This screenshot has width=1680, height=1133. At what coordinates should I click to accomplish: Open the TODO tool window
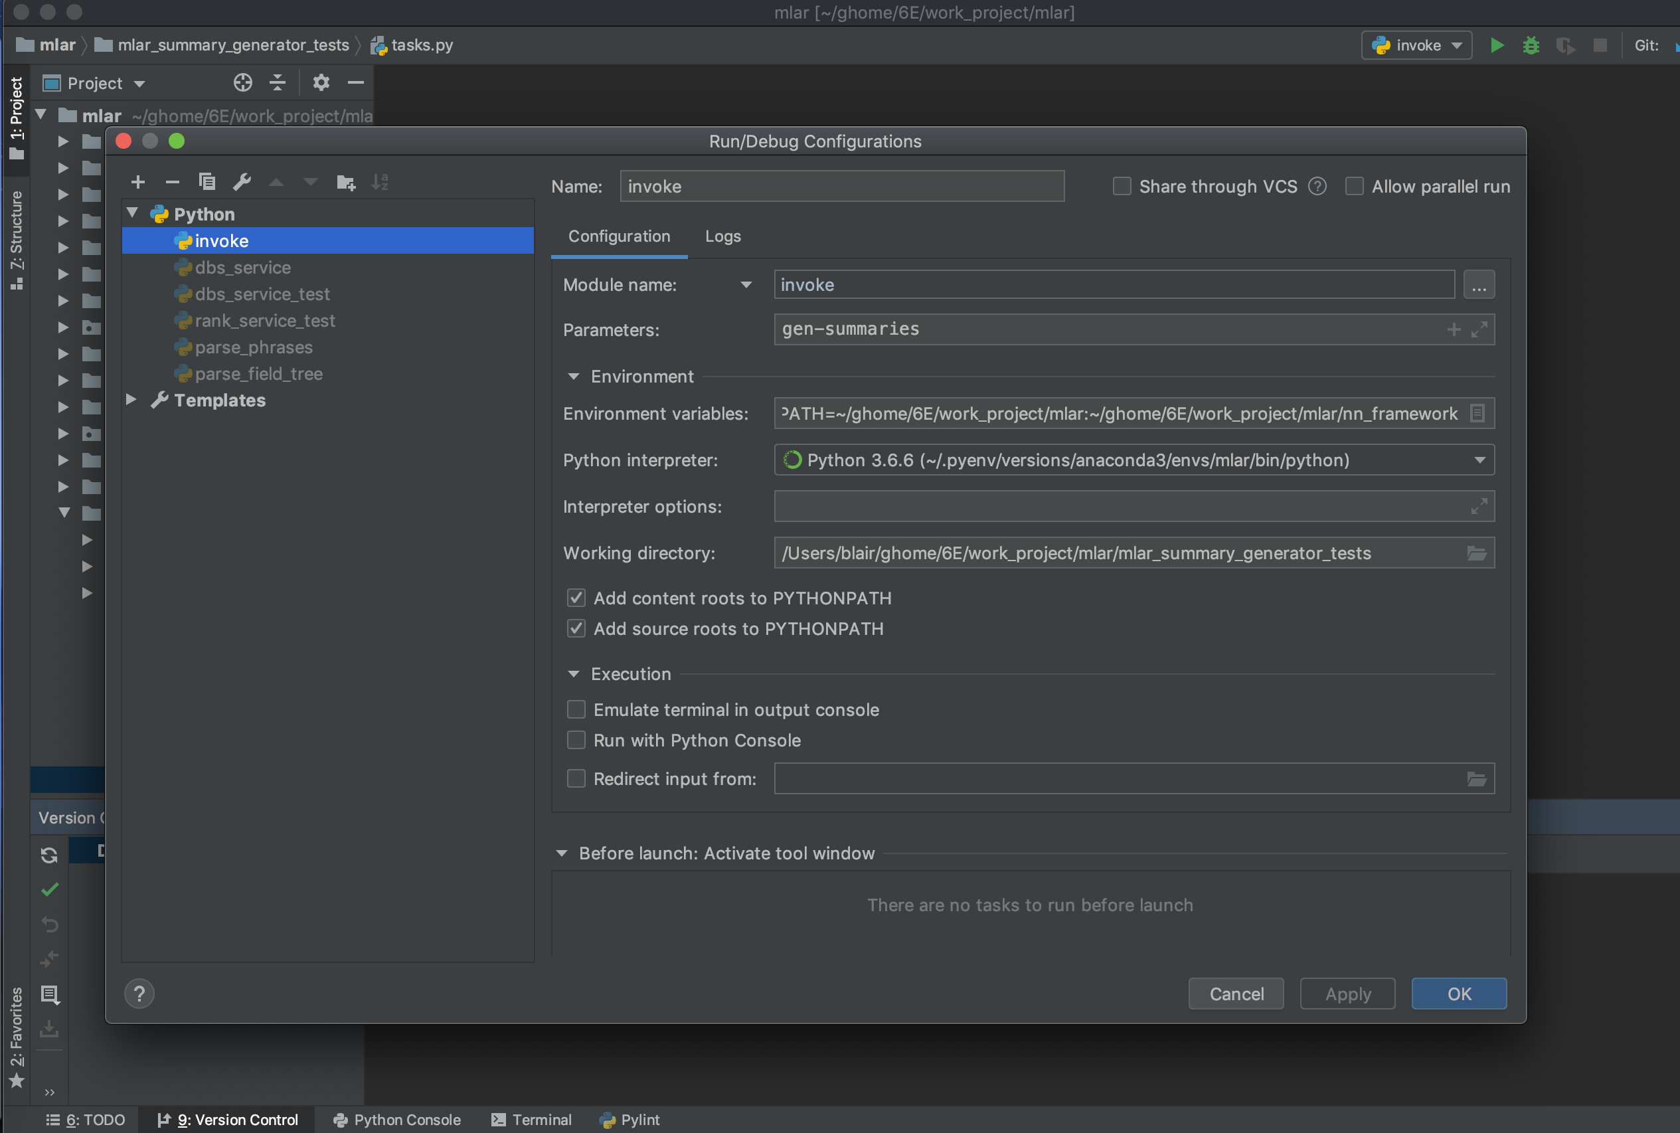[x=85, y=1119]
